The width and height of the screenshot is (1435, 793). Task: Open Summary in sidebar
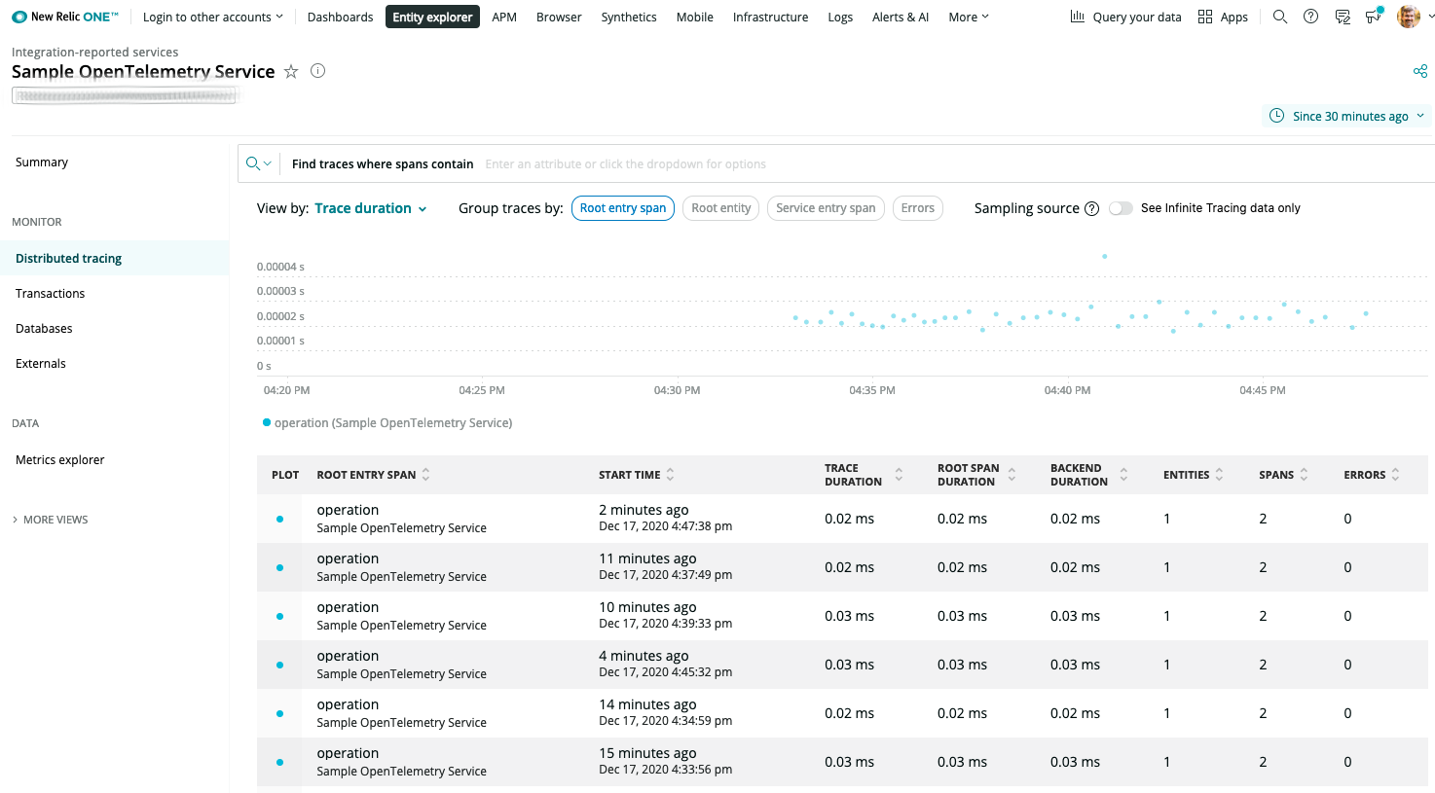click(42, 162)
